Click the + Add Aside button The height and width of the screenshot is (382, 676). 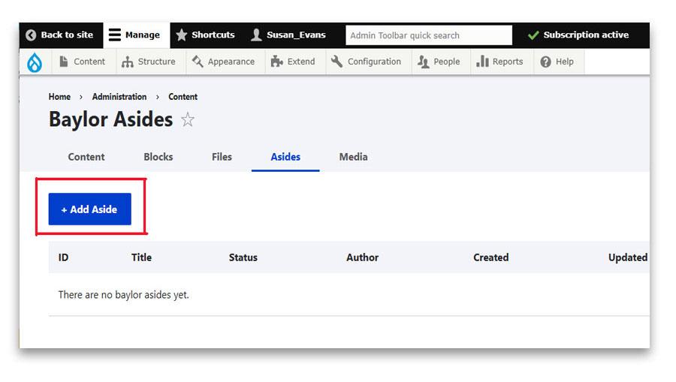[89, 209]
